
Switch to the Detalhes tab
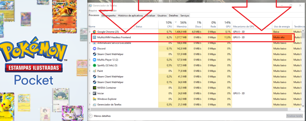pyautogui.click(x=174, y=16)
